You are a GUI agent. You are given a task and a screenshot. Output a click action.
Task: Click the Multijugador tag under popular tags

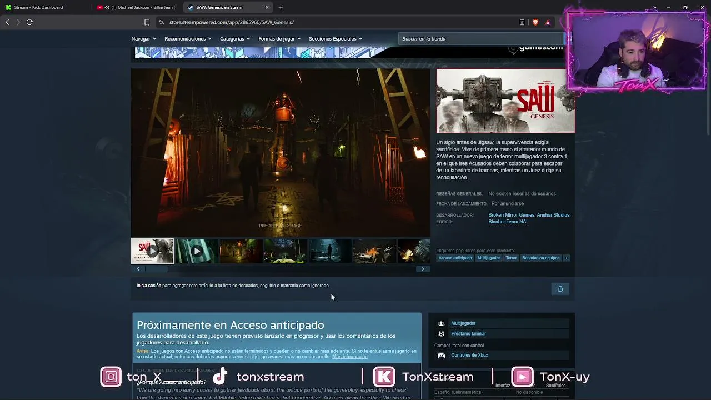pyautogui.click(x=489, y=258)
